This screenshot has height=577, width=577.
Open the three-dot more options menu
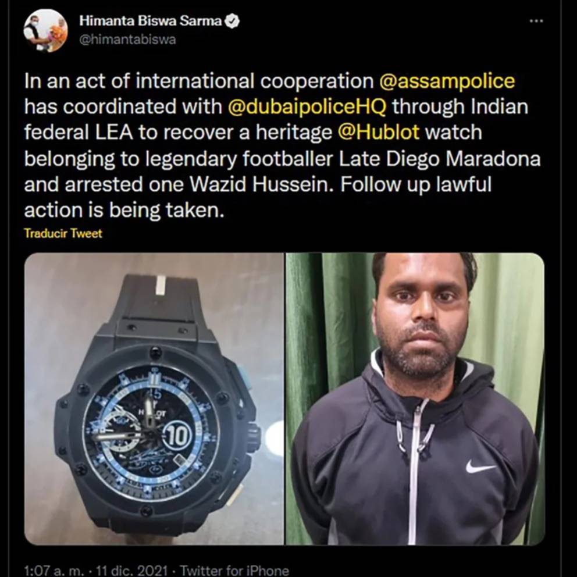click(536, 22)
